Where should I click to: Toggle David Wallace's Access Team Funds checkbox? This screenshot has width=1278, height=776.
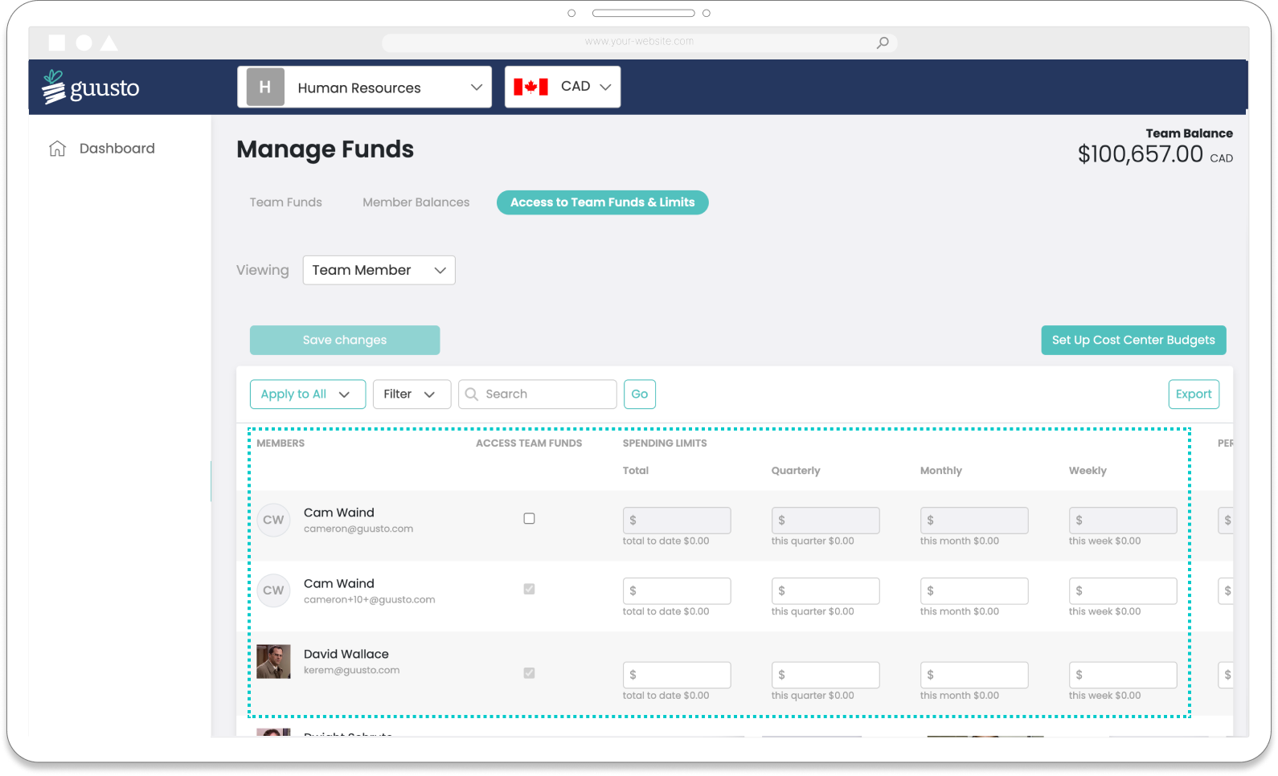pyautogui.click(x=529, y=673)
